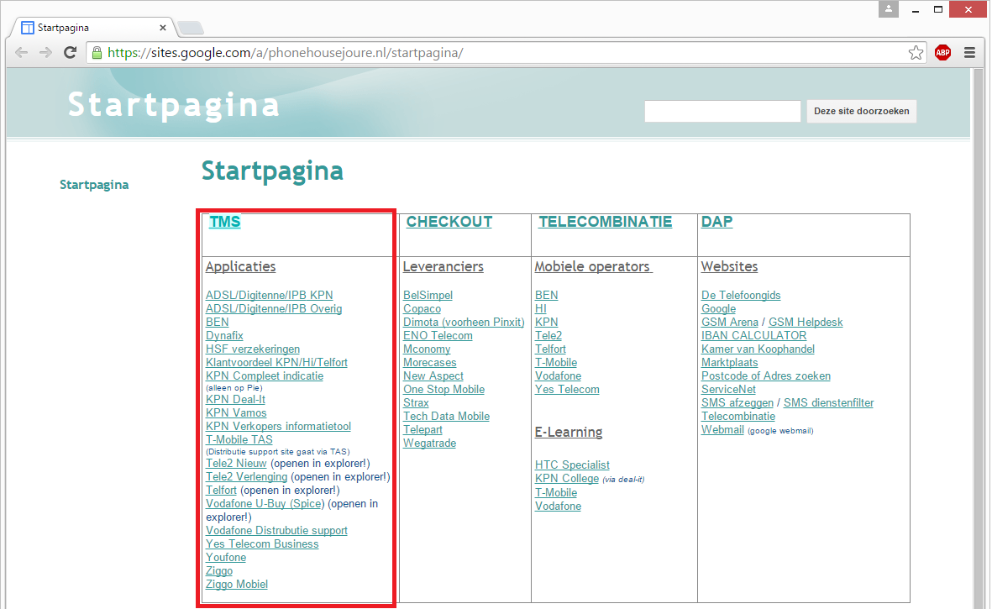
Task: Open the ENO Telecom link
Action: (438, 336)
